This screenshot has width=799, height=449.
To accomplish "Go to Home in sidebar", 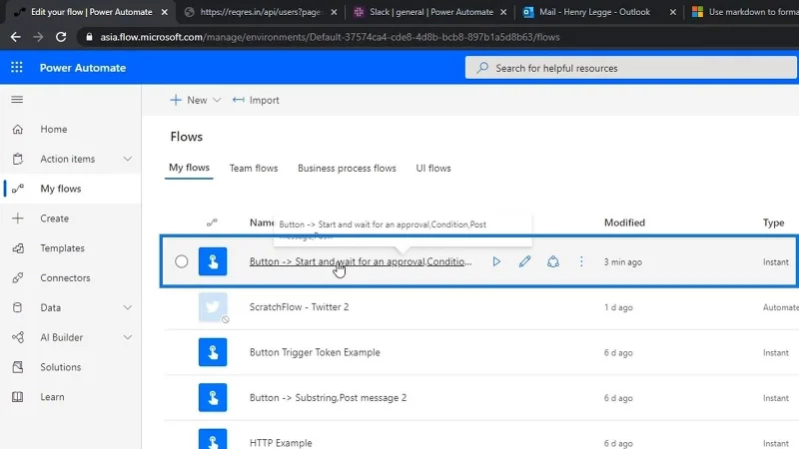I will point(54,130).
